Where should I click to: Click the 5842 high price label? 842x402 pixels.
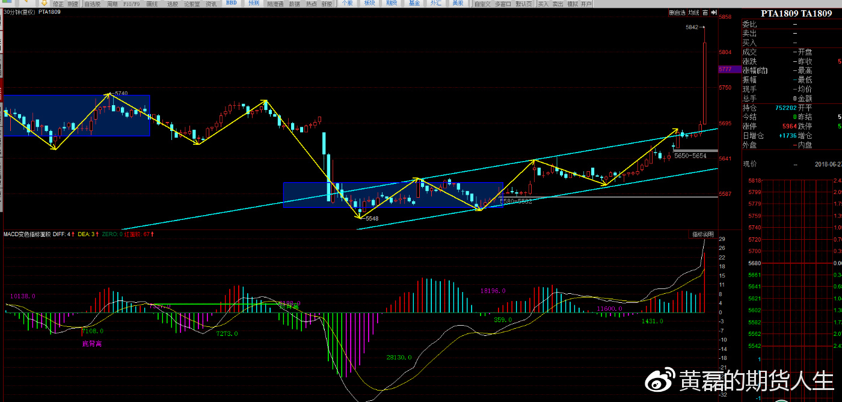click(x=692, y=27)
